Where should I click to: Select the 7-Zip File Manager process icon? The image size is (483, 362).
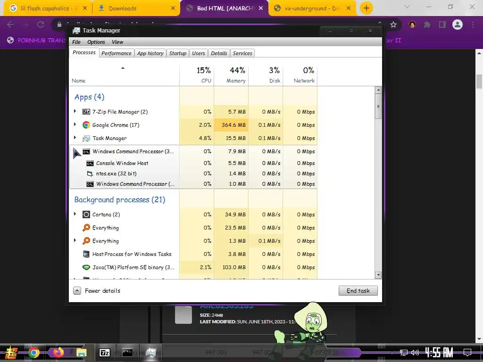coord(86,112)
